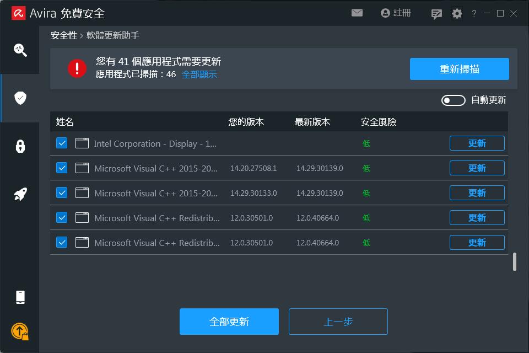The height and width of the screenshot is (353, 529).
Task: Open the mobile device sidebar icon
Action: coord(20,297)
